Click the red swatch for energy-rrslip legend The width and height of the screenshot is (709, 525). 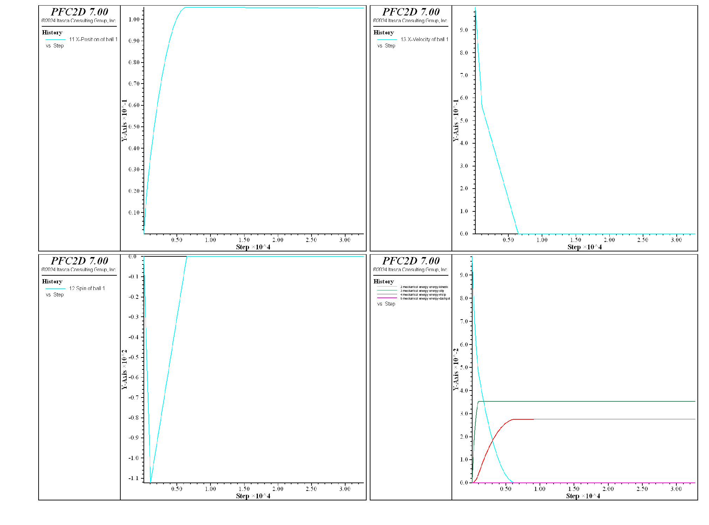tap(387, 295)
